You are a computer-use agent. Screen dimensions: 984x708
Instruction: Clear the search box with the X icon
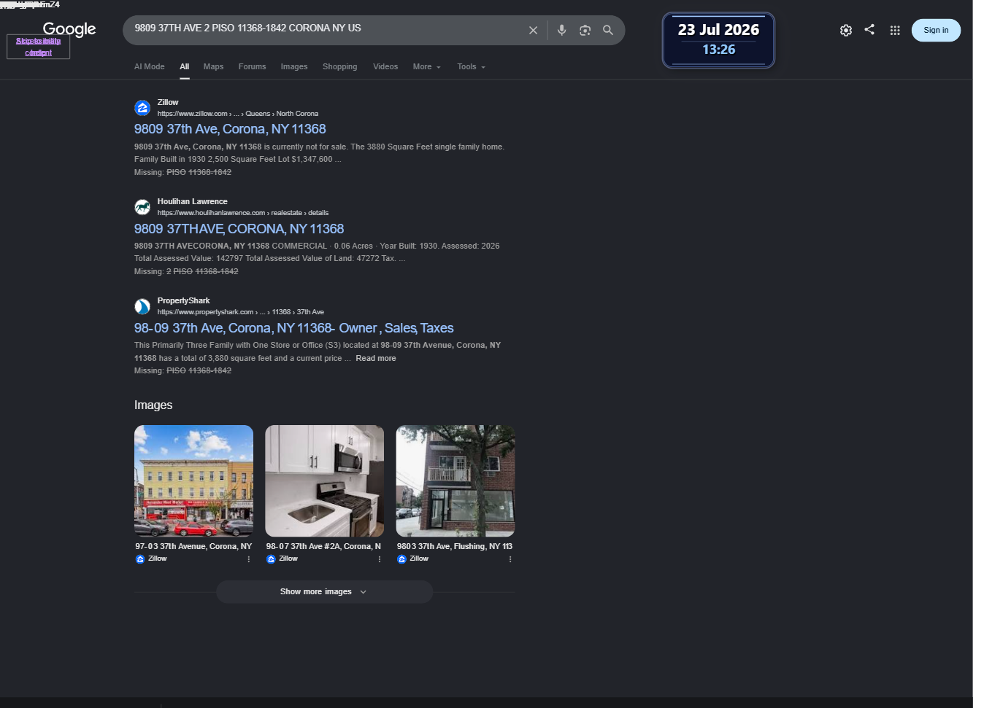click(533, 31)
